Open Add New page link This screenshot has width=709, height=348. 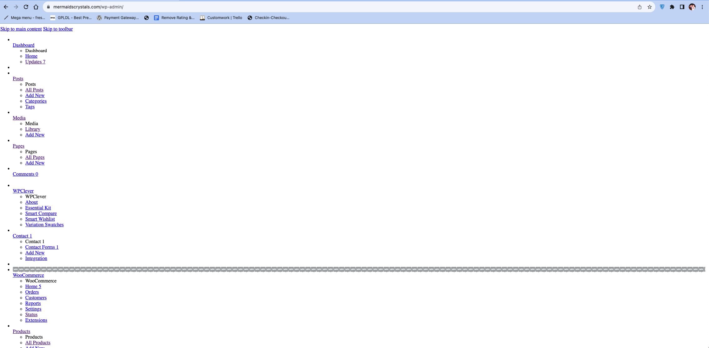pyautogui.click(x=35, y=163)
